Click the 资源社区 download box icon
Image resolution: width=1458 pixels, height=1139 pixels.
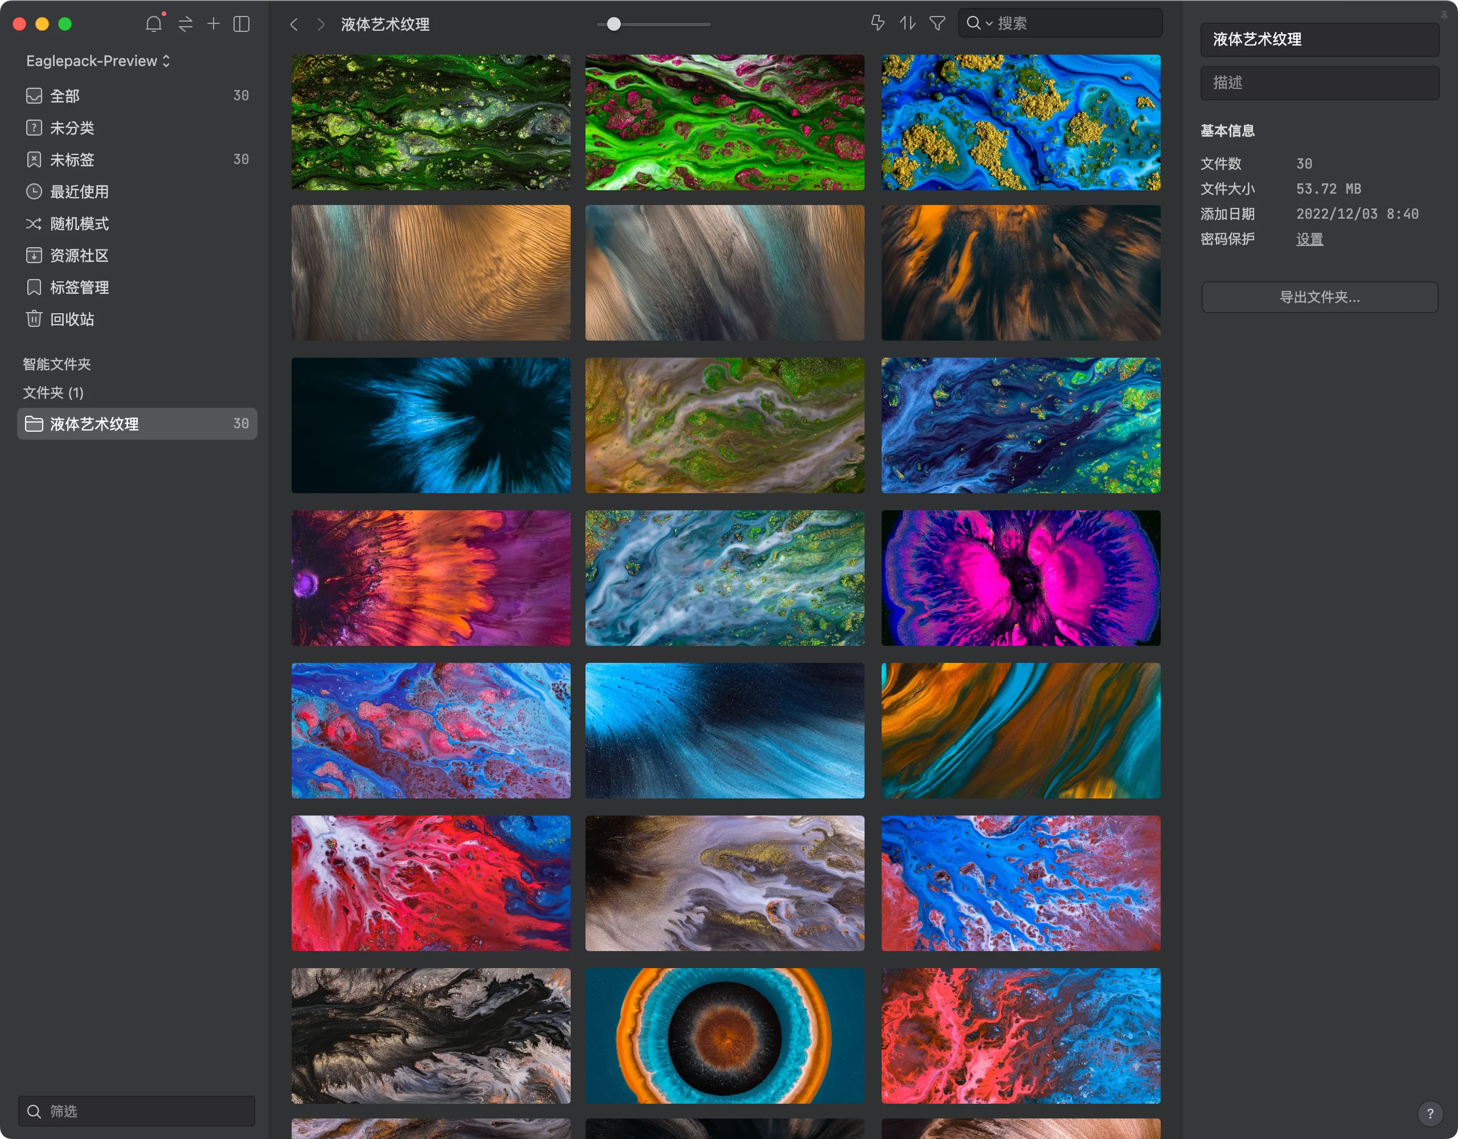point(34,255)
